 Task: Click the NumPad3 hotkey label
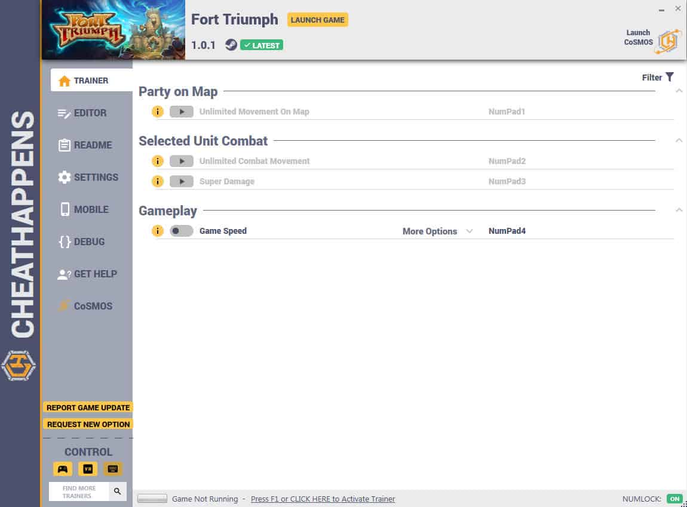pos(507,181)
